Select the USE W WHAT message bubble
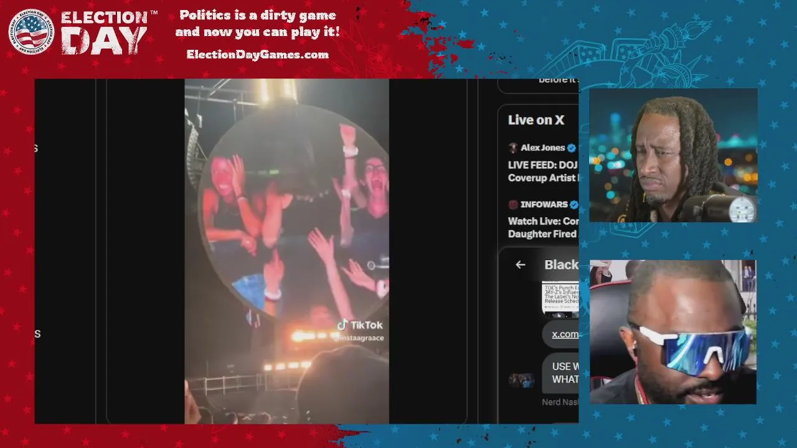797x448 pixels. pyautogui.click(x=560, y=373)
